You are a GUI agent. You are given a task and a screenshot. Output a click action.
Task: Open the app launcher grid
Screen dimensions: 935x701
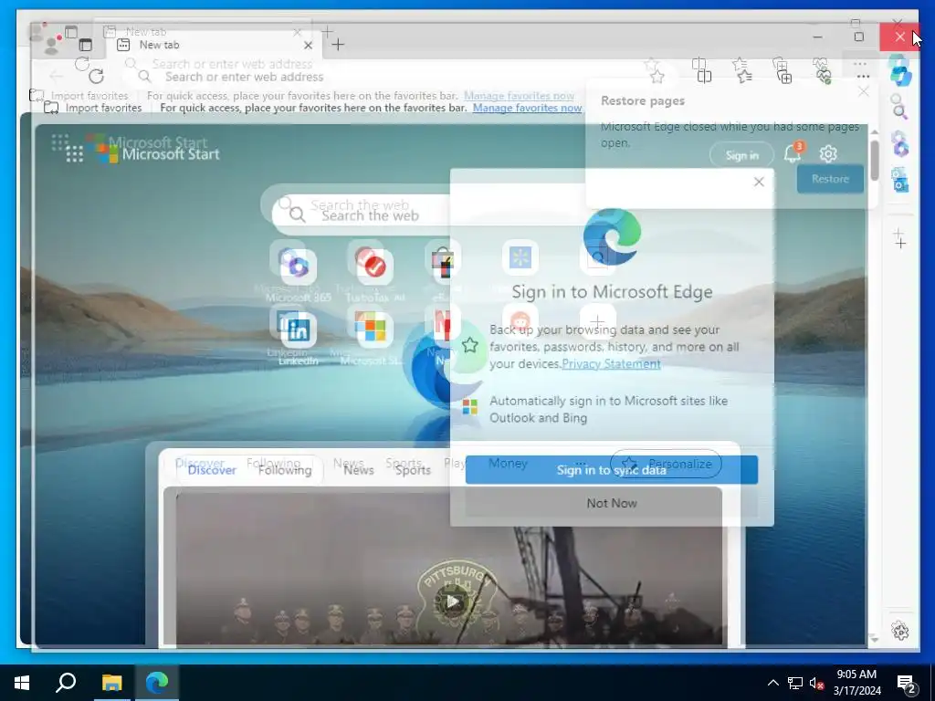[x=75, y=153]
